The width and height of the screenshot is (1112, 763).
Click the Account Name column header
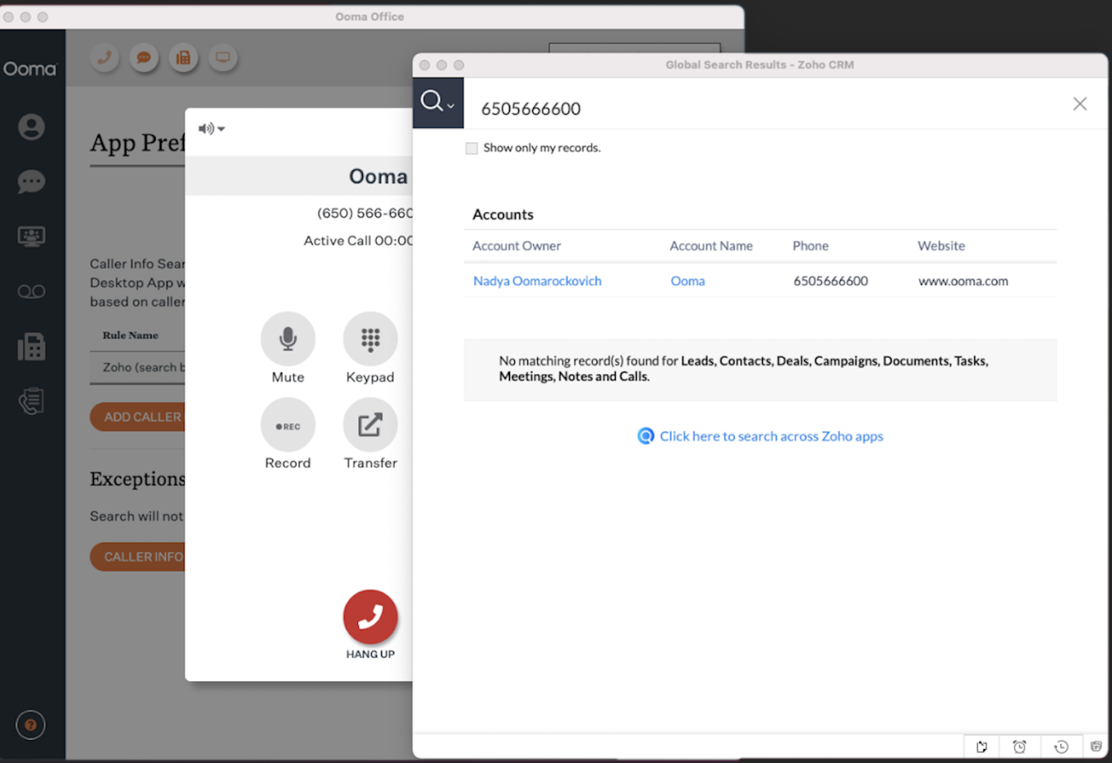coord(711,246)
